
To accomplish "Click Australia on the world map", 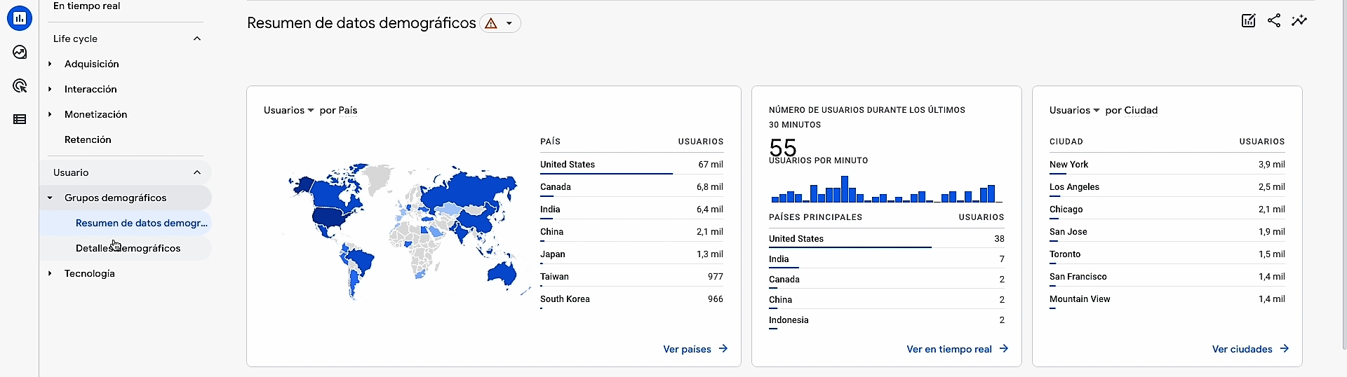I will (502, 273).
